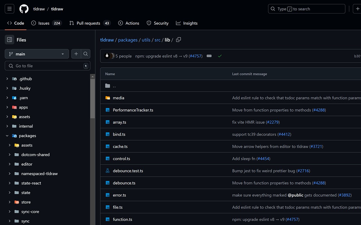Collapse the Files side panel icon
Viewport: 361px width, 225px height.
(9, 40)
